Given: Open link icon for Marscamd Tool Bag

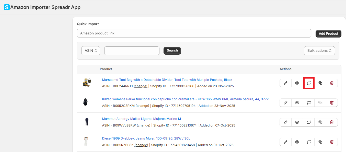Looking at the screenshot, I should click(x=320, y=83).
